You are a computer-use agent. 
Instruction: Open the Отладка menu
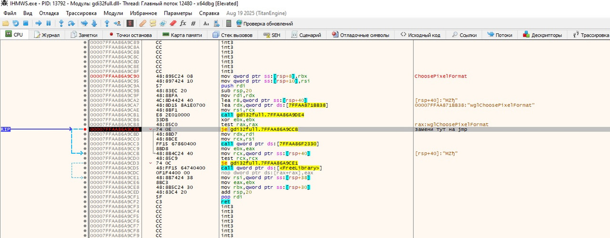coord(49,13)
